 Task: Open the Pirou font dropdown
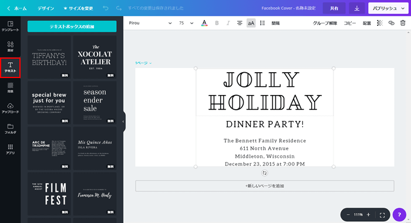pyautogui.click(x=150, y=23)
